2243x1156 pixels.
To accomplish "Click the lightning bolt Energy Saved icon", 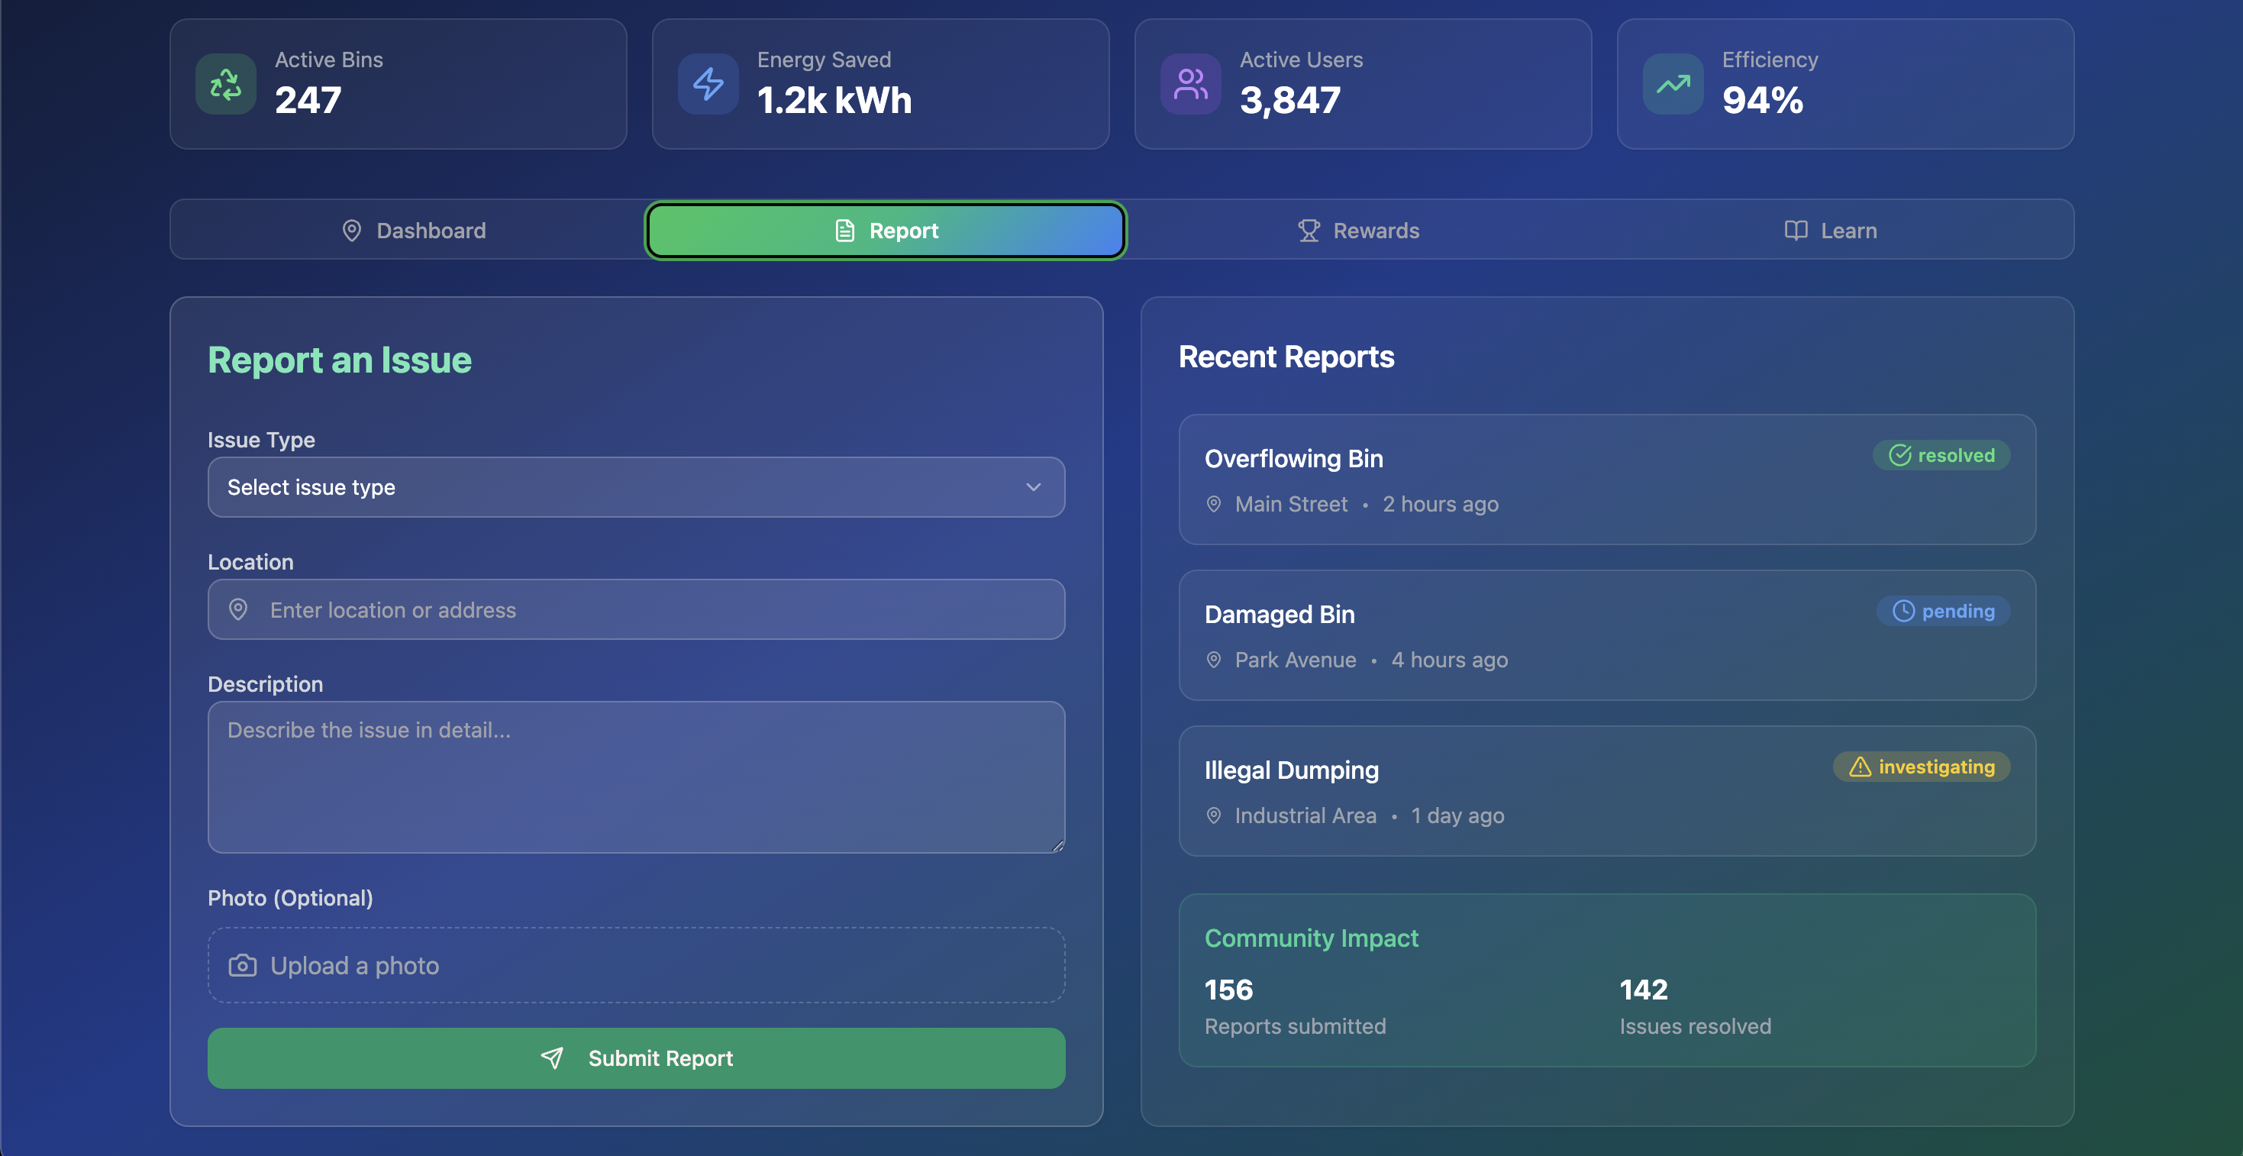I will coord(708,85).
